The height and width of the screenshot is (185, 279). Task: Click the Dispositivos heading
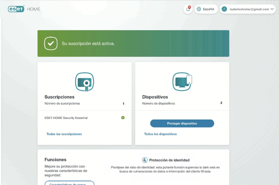155,97
